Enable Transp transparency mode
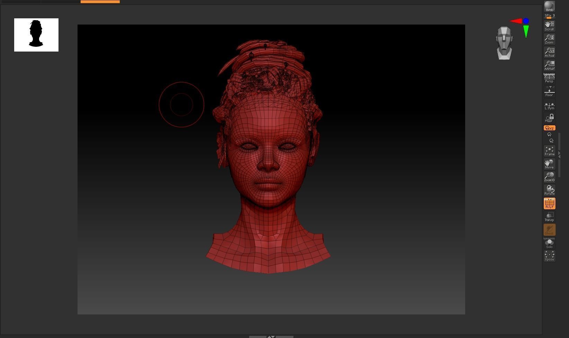The width and height of the screenshot is (569, 338). (549, 217)
